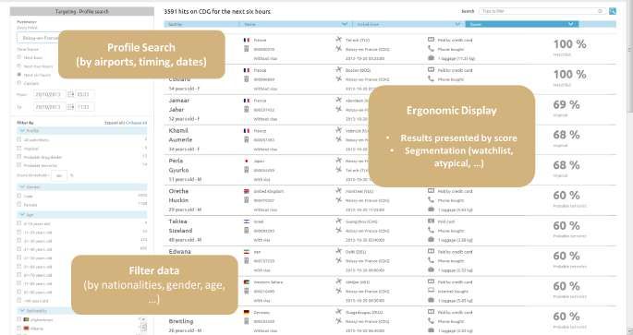633x335 pixels.
Task: Click the To time field
Action: tap(85, 107)
